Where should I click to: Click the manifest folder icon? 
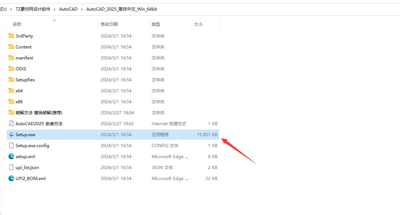tap(11, 58)
